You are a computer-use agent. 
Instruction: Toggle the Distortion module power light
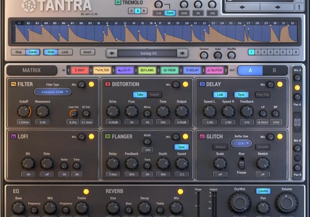186,84
